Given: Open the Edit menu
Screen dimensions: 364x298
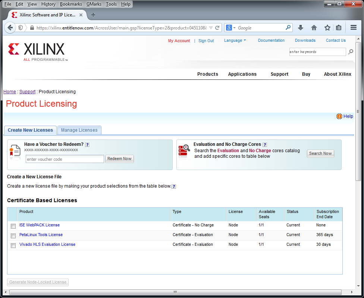Looking at the screenshot, I should click(19, 4).
